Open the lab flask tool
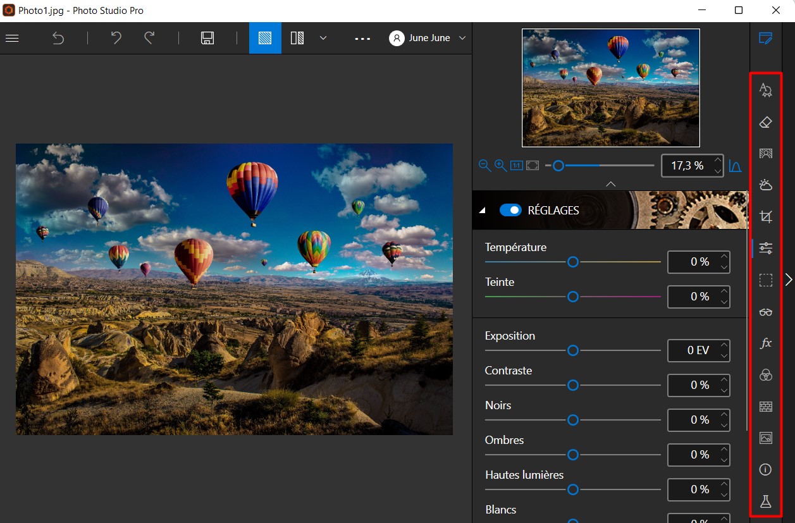 [766, 501]
